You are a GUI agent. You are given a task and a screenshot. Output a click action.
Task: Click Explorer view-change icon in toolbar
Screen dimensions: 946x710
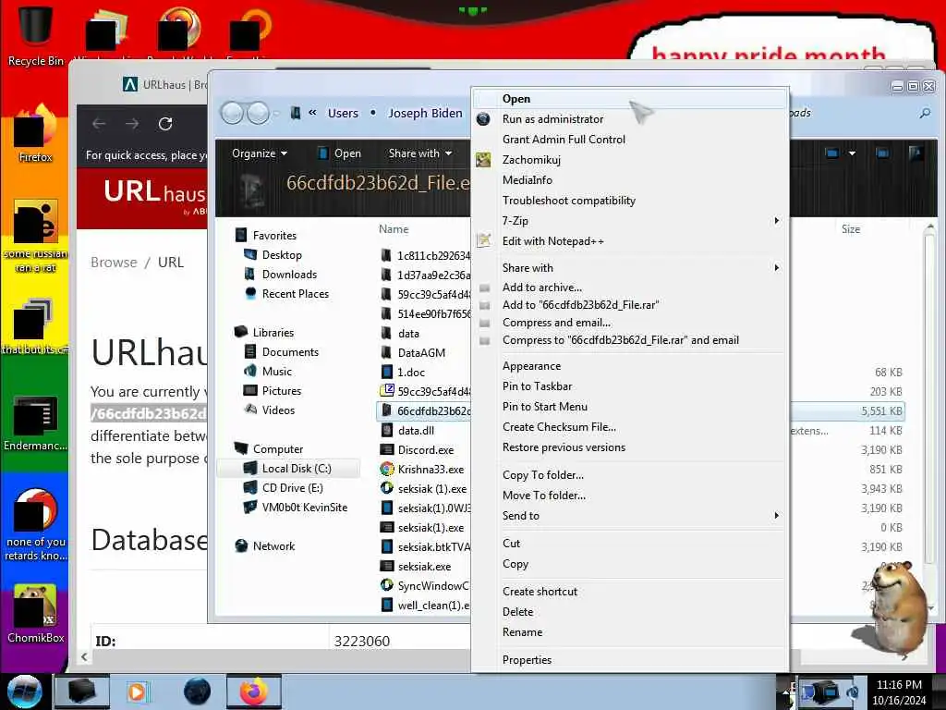832,153
